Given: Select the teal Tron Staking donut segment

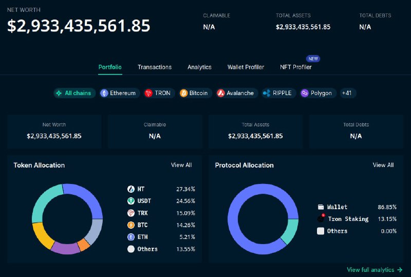Looking at the screenshot, I should (x=291, y=231).
